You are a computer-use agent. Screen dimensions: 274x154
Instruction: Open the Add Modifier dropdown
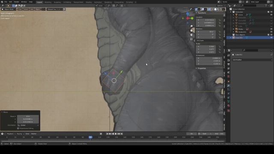click(x=252, y=60)
